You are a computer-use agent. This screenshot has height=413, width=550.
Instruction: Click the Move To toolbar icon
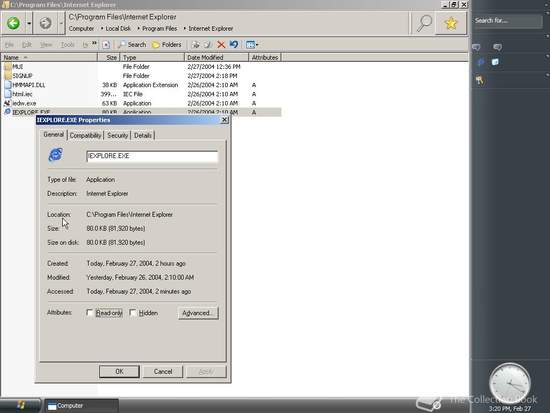point(196,45)
